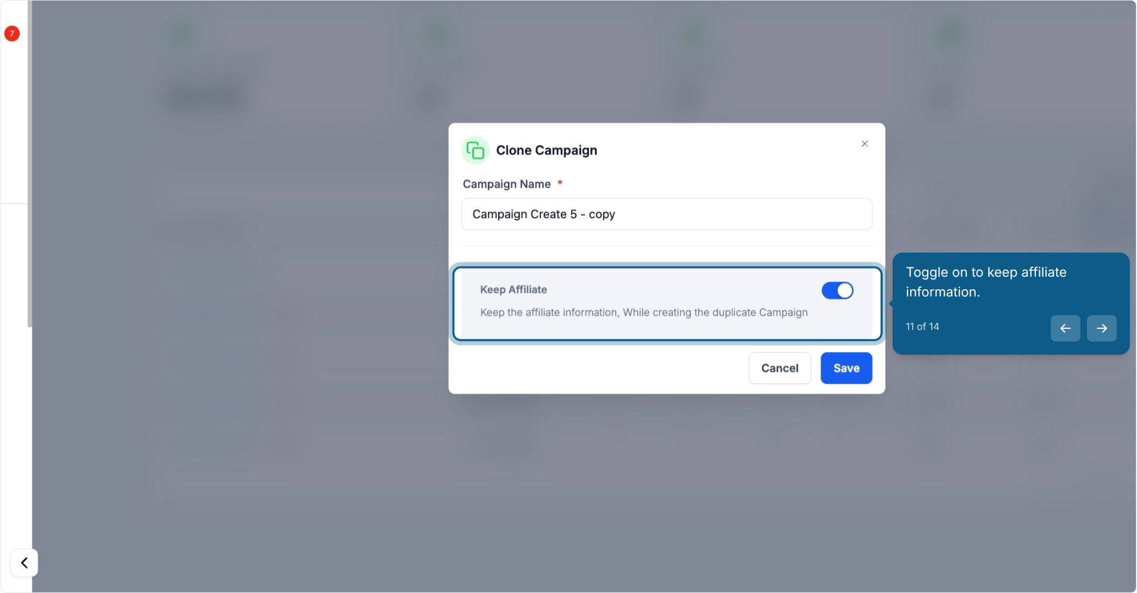1137x593 pixels.
Task: Click the Campaign Name field label
Action: pos(506,184)
